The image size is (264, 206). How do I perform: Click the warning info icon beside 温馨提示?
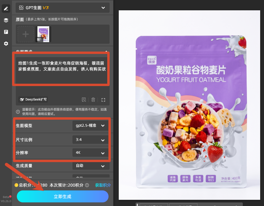pyautogui.click(x=18, y=112)
